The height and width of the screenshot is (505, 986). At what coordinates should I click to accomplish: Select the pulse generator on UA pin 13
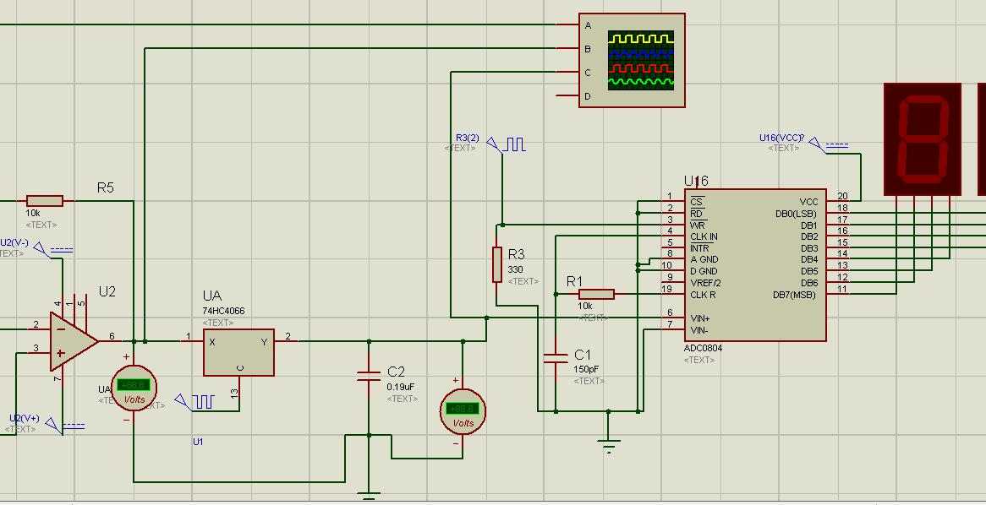point(195,402)
